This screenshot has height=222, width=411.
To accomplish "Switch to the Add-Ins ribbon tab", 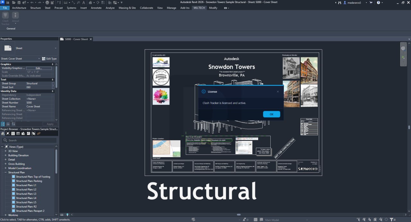I will 185,8.
